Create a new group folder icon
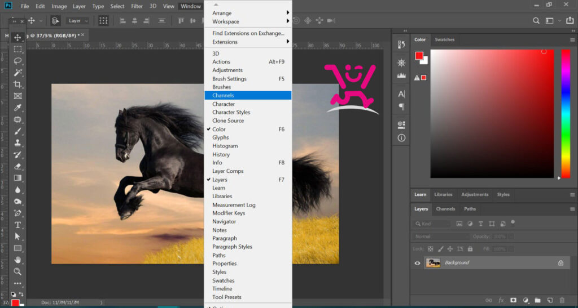 [537, 300]
